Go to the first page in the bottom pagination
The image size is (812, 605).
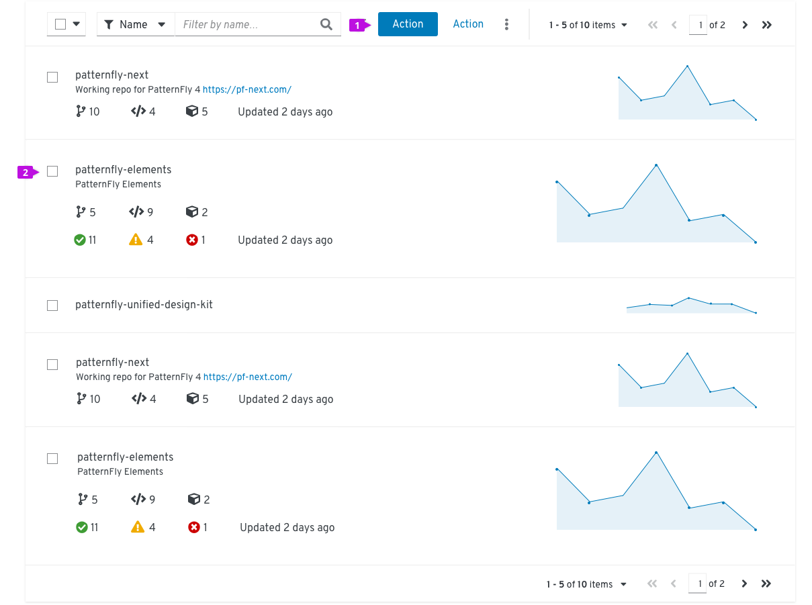tap(651, 584)
